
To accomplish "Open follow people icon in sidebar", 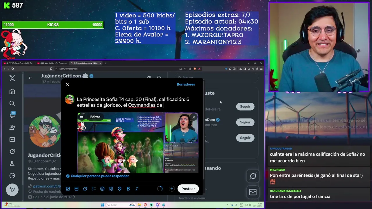I will tap(12, 127).
